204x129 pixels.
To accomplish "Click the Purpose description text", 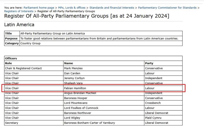I will [x=99, y=39].
